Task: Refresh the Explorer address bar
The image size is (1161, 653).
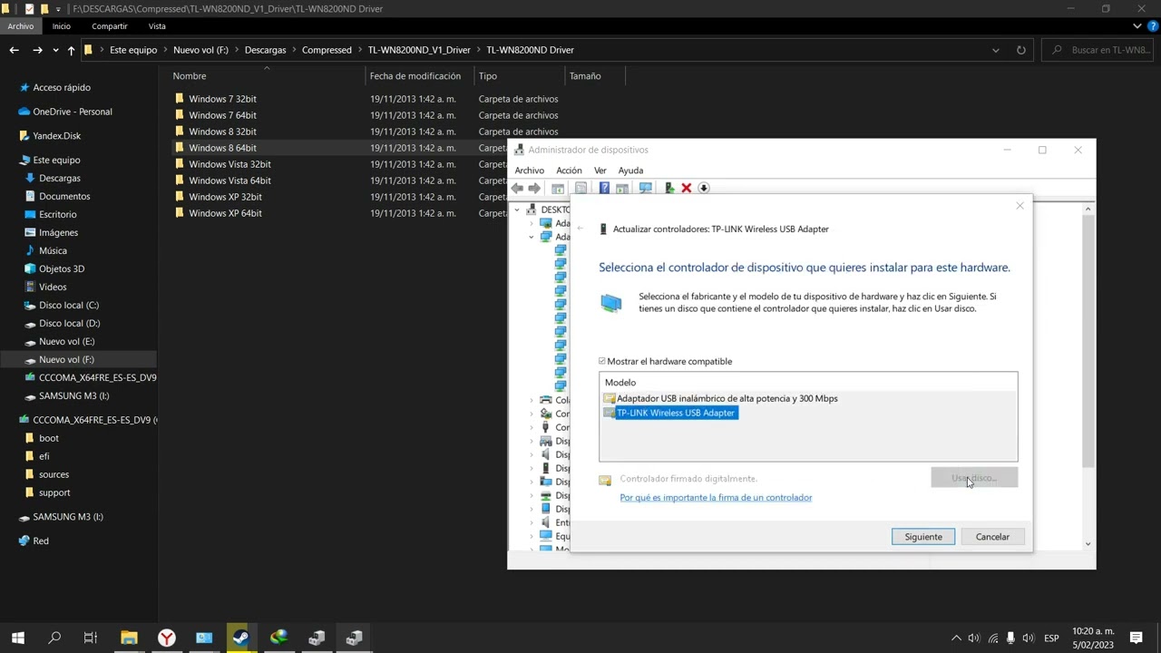Action: 1020,50
